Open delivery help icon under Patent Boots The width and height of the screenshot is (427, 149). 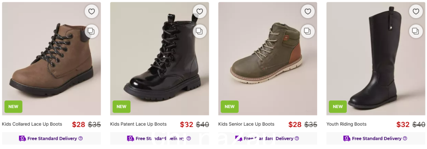189,138
